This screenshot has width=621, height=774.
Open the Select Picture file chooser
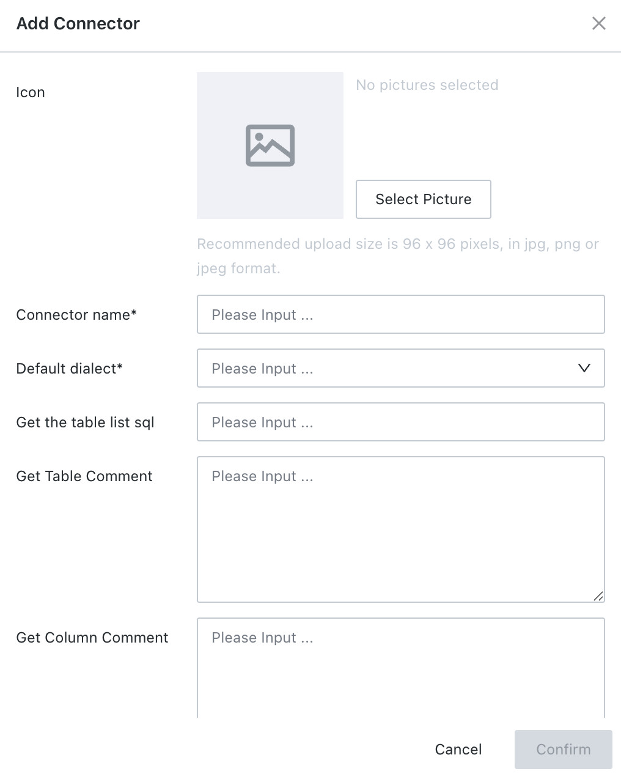(424, 199)
